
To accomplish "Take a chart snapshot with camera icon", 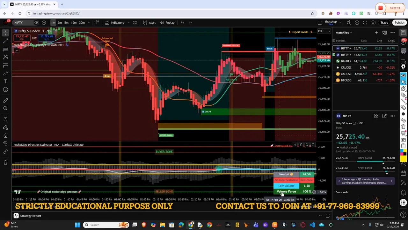I will pyautogui.click(x=373, y=23).
